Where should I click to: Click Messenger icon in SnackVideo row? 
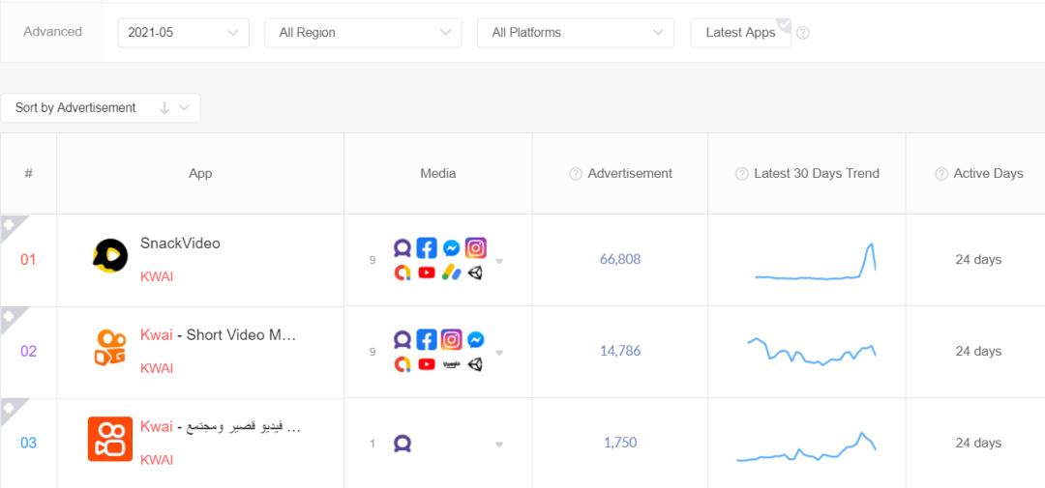click(x=451, y=248)
